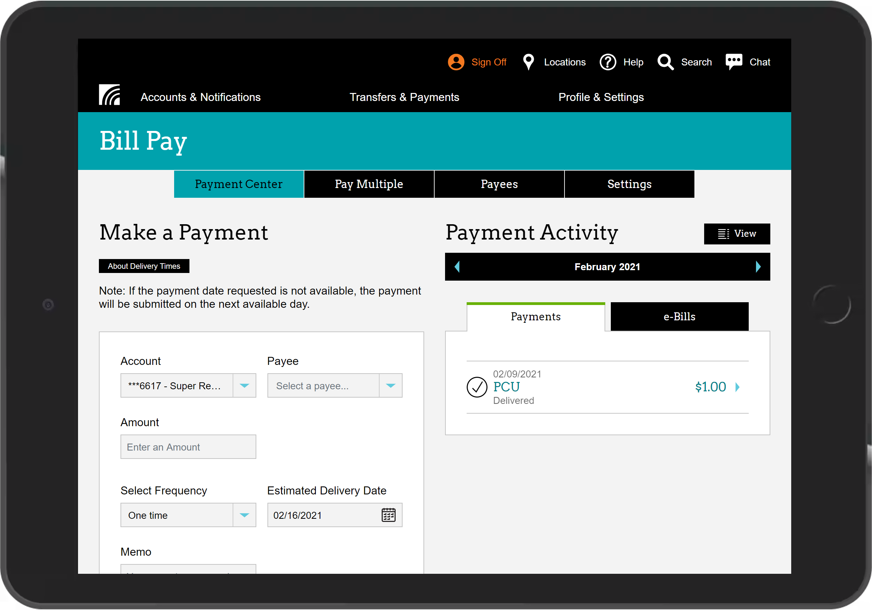Image resolution: width=872 pixels, height=610 pixels.
Task: Switch to the Pay Multiple tab
Action: [x=369, y=184]
